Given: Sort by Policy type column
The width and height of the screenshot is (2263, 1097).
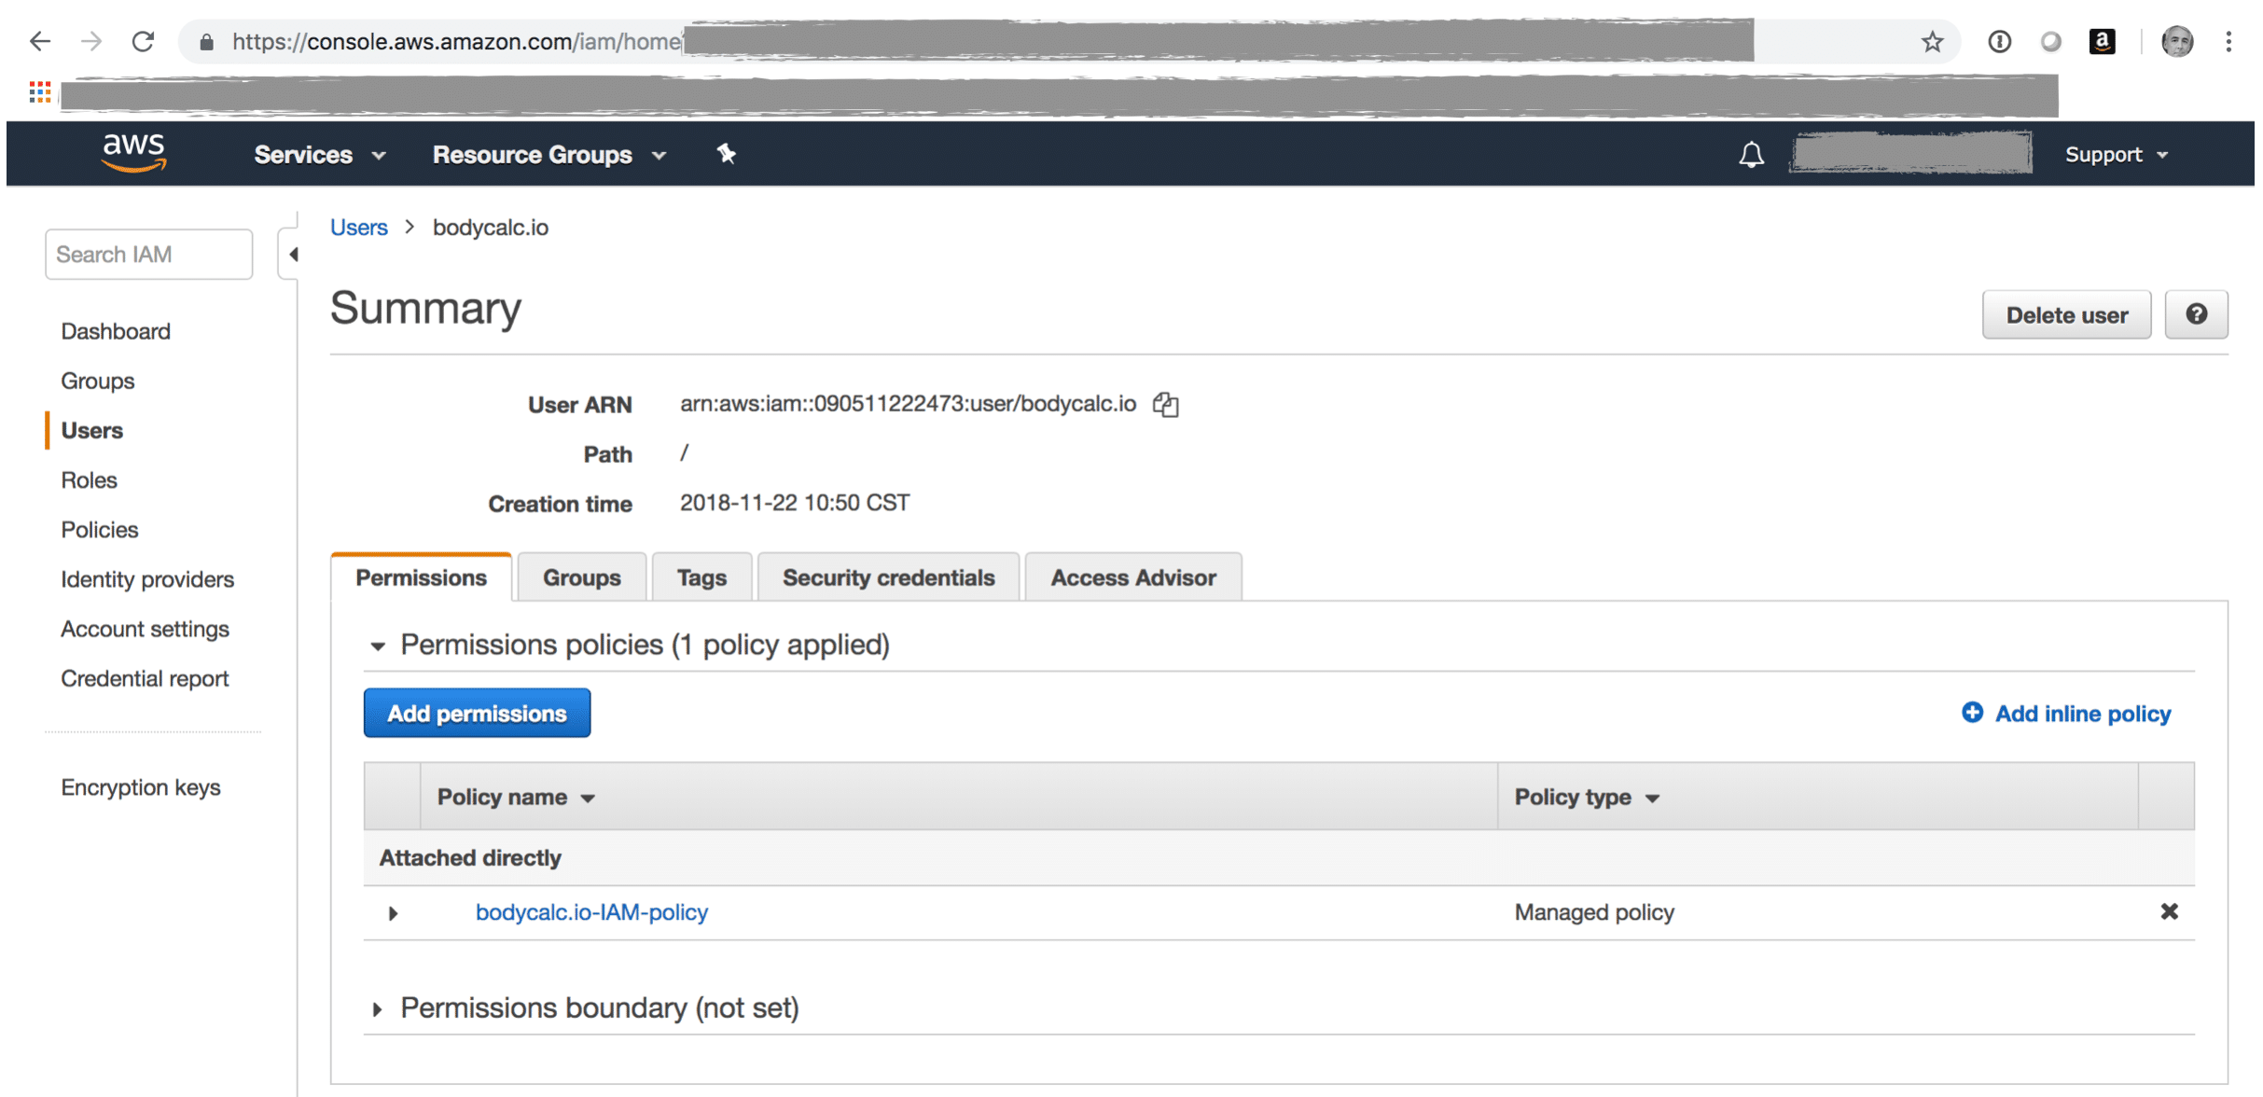Looking at the screenshot, I should (x=1587, y=798).
